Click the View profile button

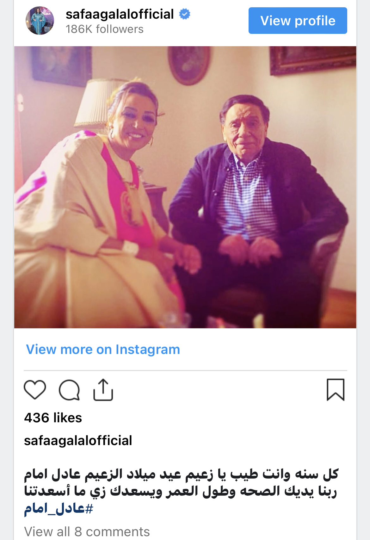point(298,21)
